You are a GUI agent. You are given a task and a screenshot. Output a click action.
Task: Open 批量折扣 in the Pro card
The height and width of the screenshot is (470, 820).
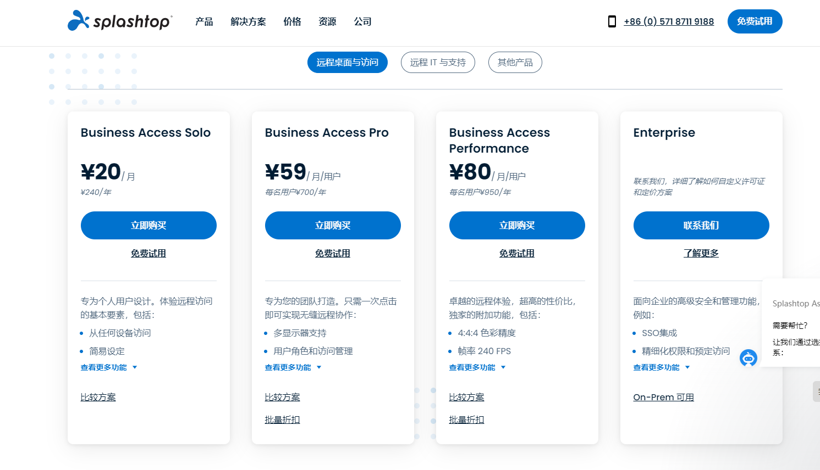[x=283, y=419]
